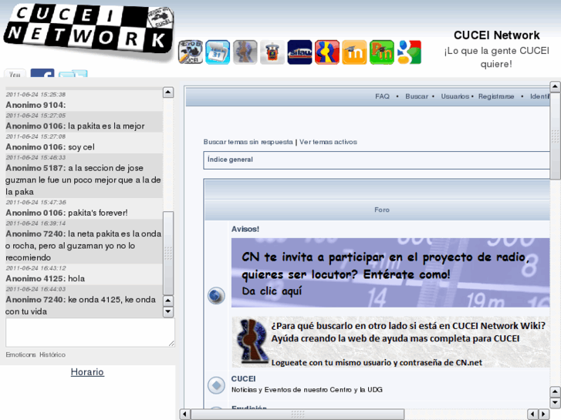
Task: Open the orange Moodle 'm' icon
Action: tap(354, 52)
